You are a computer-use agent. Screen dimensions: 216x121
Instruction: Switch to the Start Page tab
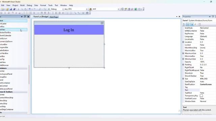(x=54, y=17)
